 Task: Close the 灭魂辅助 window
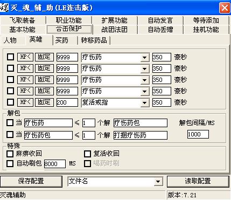pyautogui.click(x=225, y=8)
